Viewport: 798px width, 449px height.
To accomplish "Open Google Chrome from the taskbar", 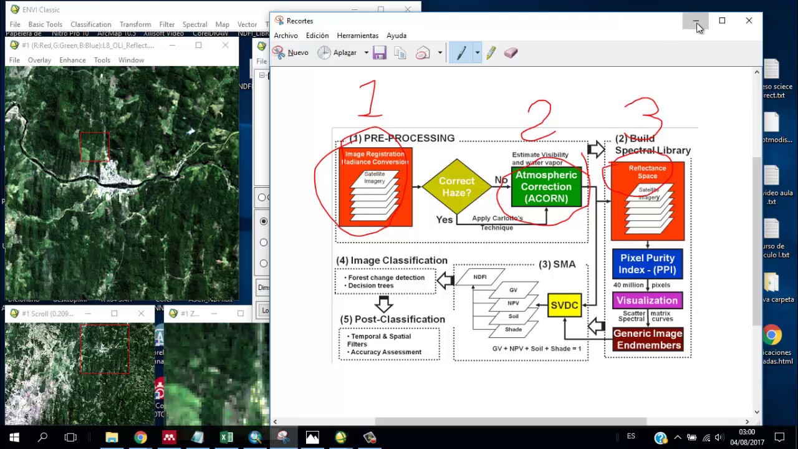I will pos(140,437).
